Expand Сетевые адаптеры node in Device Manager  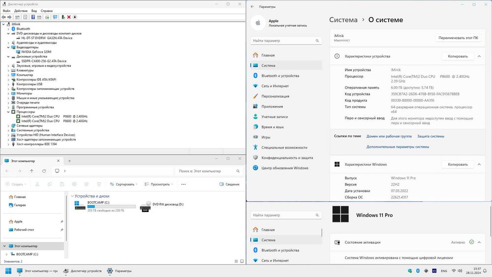point(8,126)
